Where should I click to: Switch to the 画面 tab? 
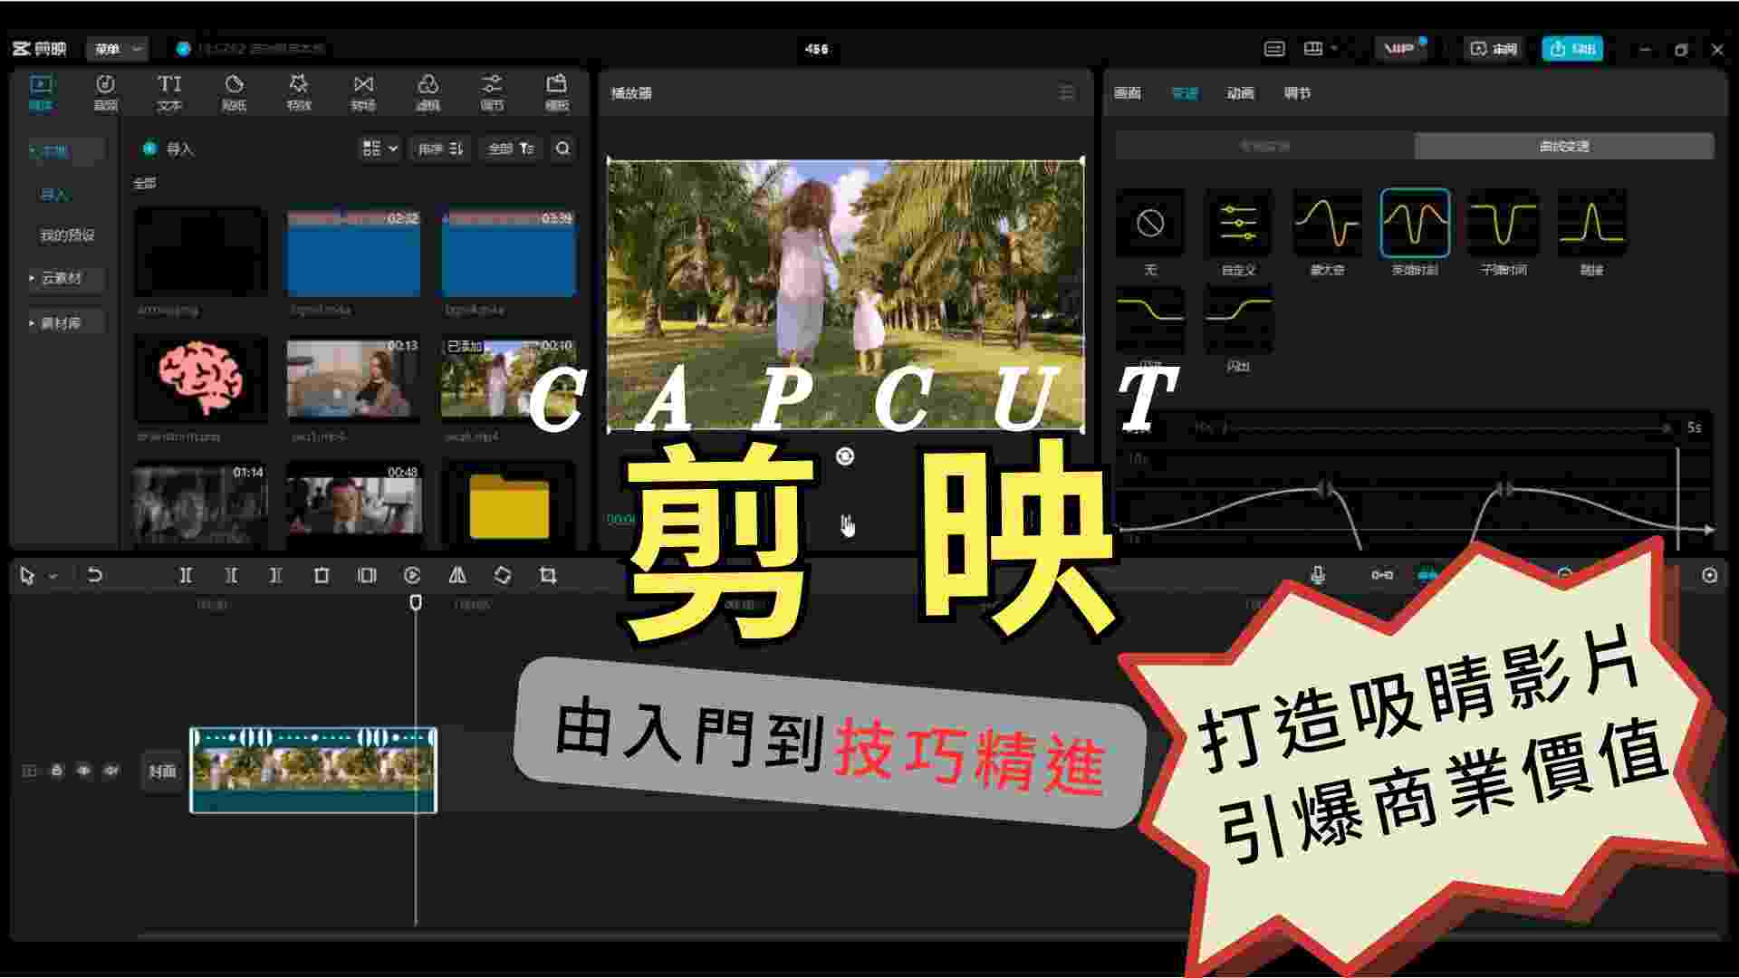1128,92
